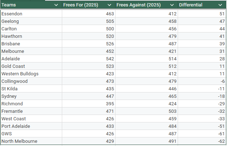
Task: Select the St Kilda team cell
Action: (31, 89)
